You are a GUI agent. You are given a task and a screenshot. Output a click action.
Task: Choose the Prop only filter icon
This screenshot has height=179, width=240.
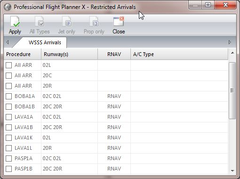pyautogui.click(x=94, y=22)
